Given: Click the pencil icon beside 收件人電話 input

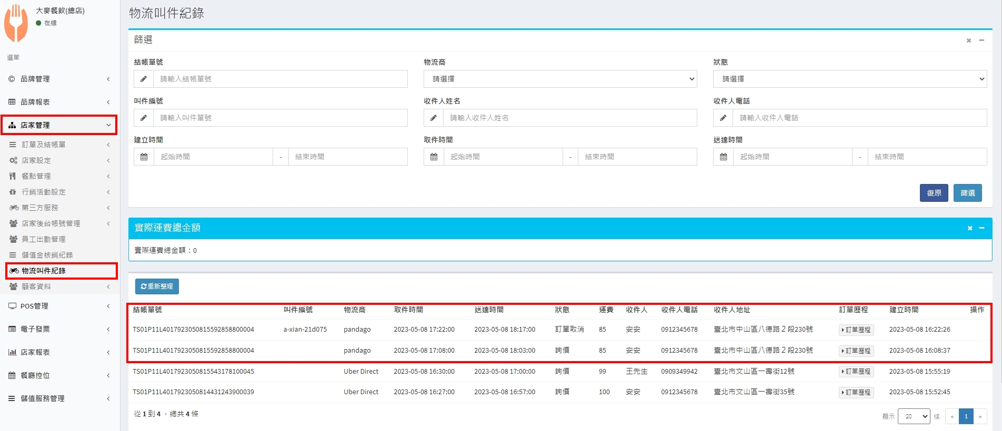Looking at the screenshot, I should pyautogui.click(x=723, y=118).
